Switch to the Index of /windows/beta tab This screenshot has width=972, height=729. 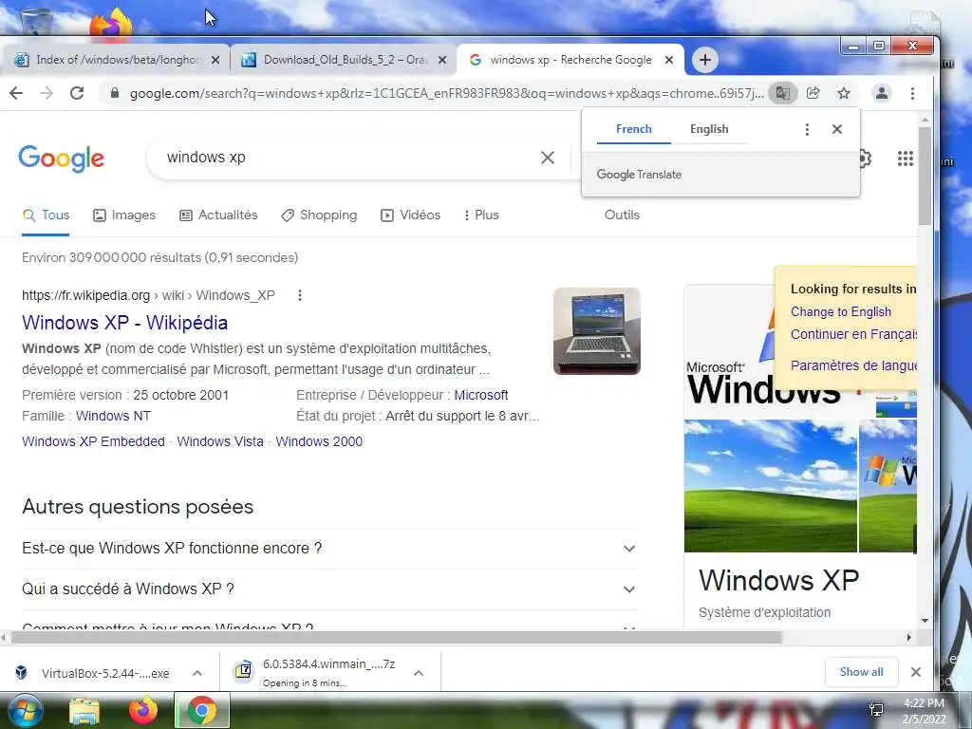(x=115, y=60)
